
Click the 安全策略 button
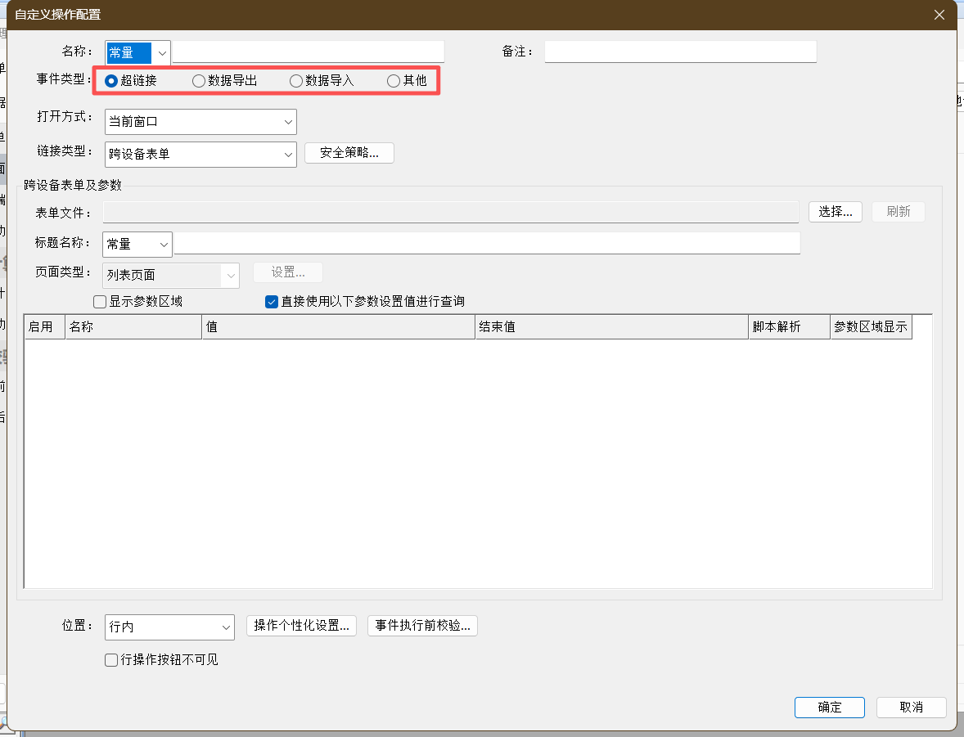pos(349,153)
